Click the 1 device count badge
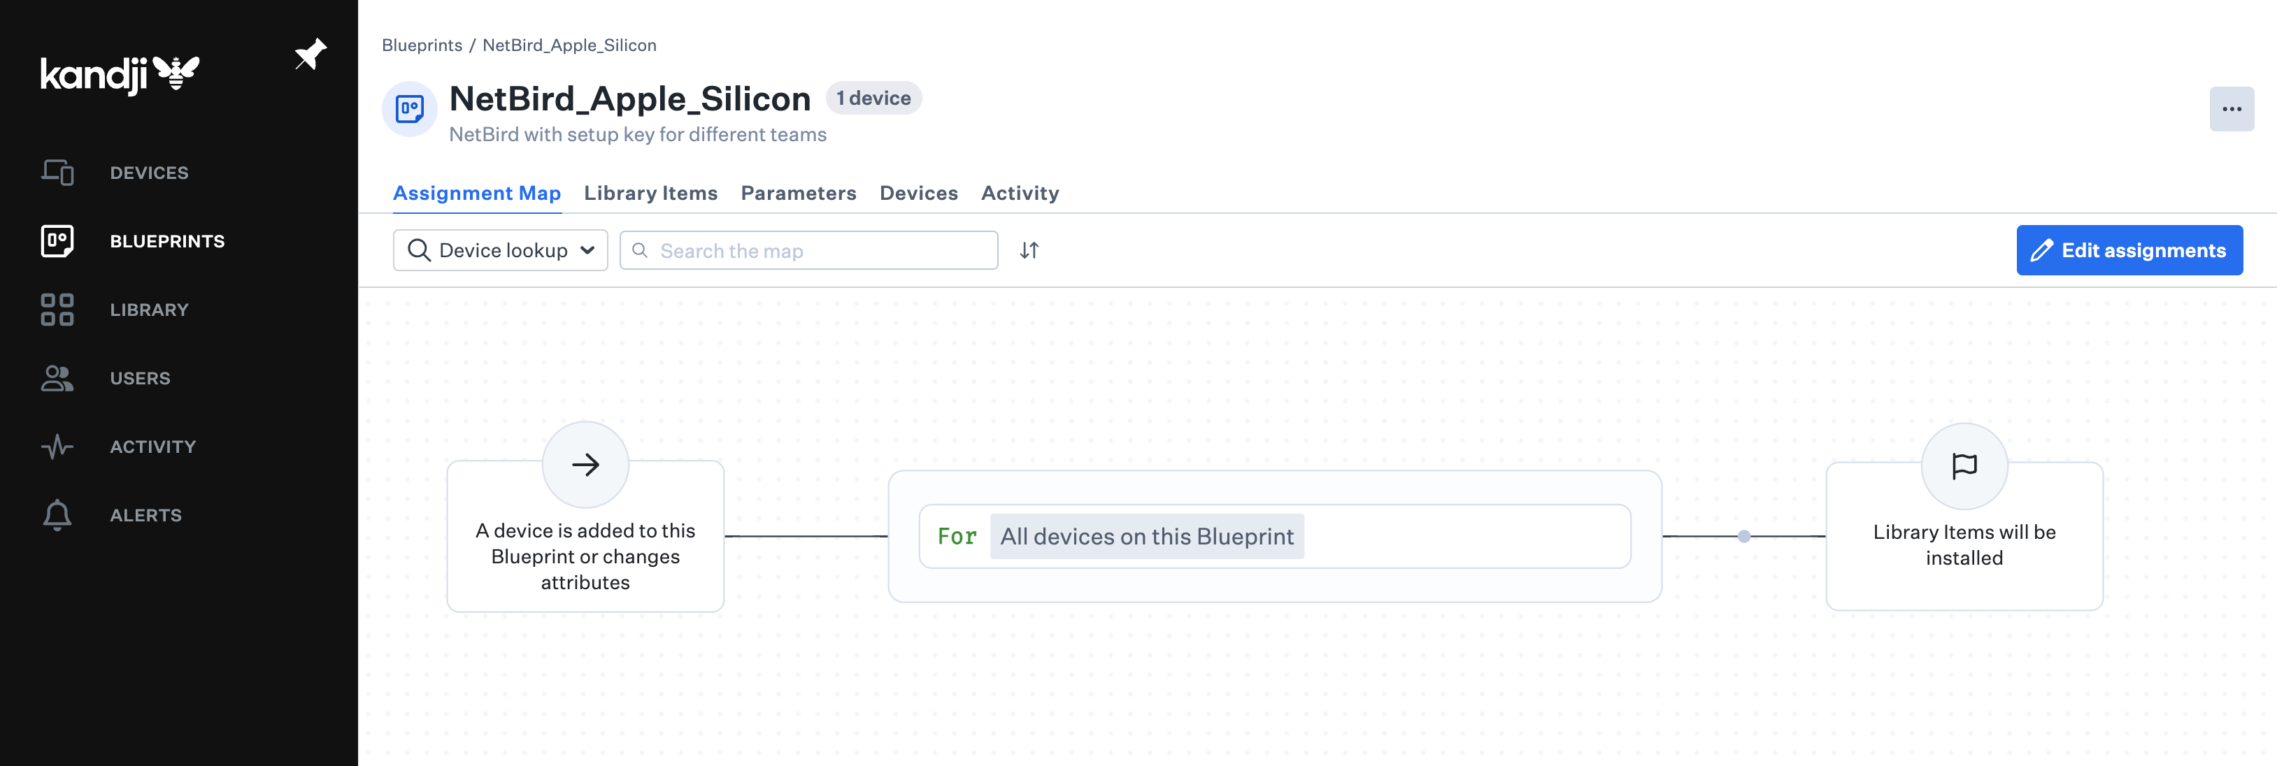Screen dimensions: 2277x766 [873, 98]
